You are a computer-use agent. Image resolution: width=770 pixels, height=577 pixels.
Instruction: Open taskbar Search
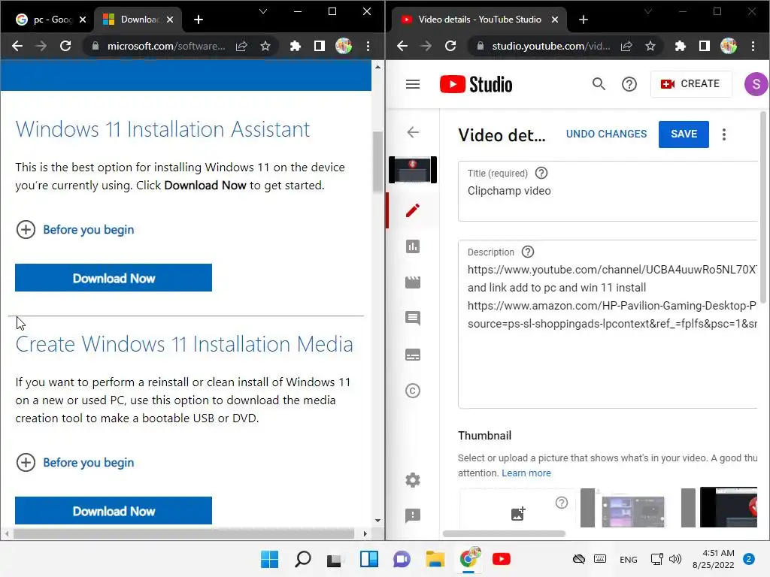[302, 559]
